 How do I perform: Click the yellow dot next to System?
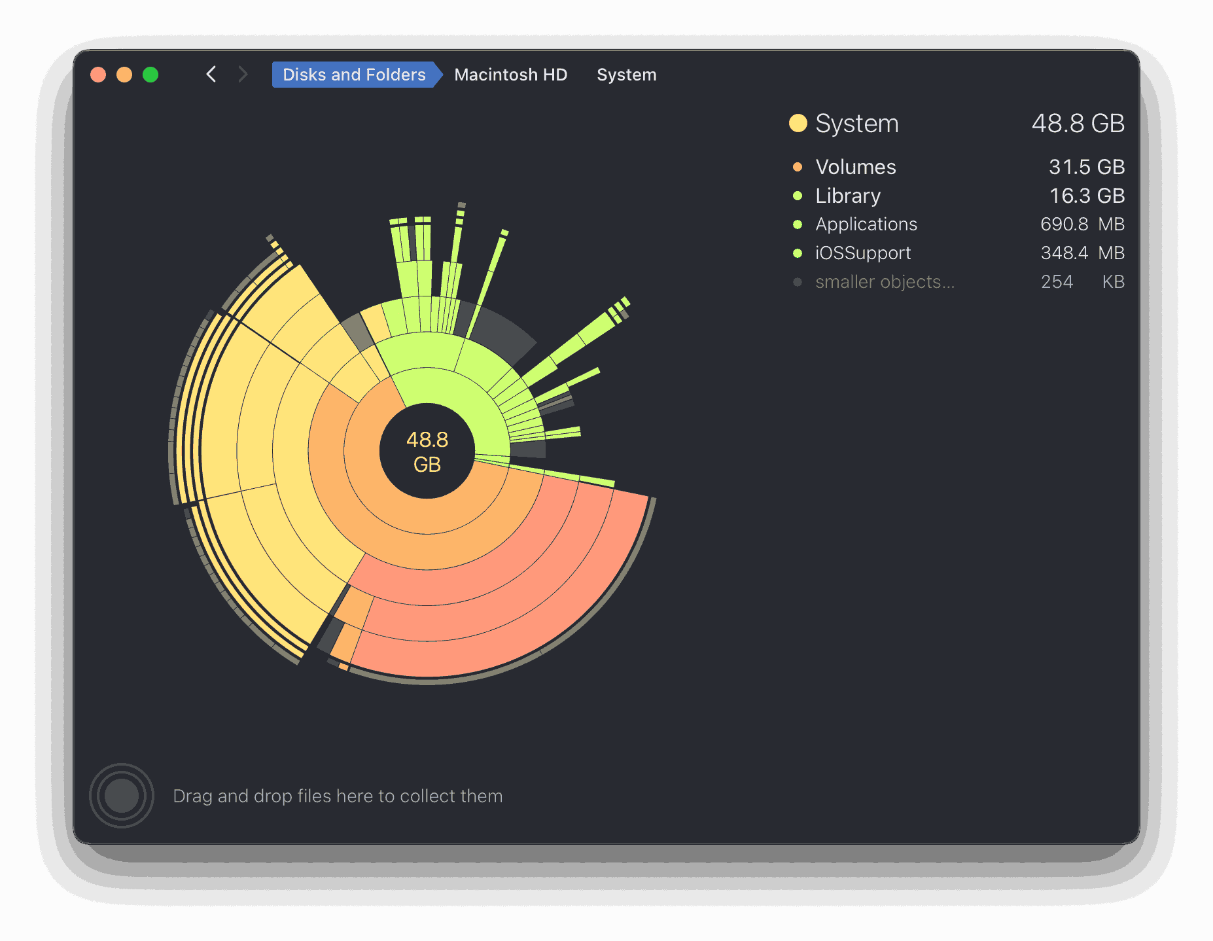[798, 122]
